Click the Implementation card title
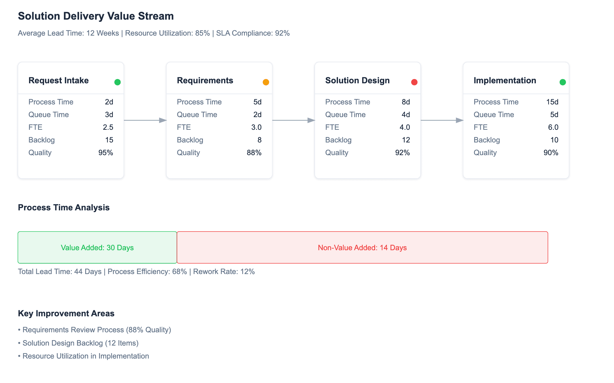The height and width of the screenshot is (383, 614). click(x=505, y=81)
